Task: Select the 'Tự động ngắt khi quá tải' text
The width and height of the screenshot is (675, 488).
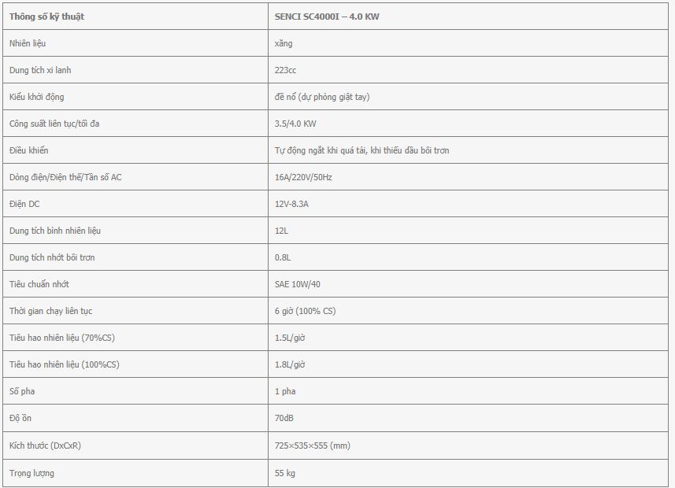Action: (320, 150)
